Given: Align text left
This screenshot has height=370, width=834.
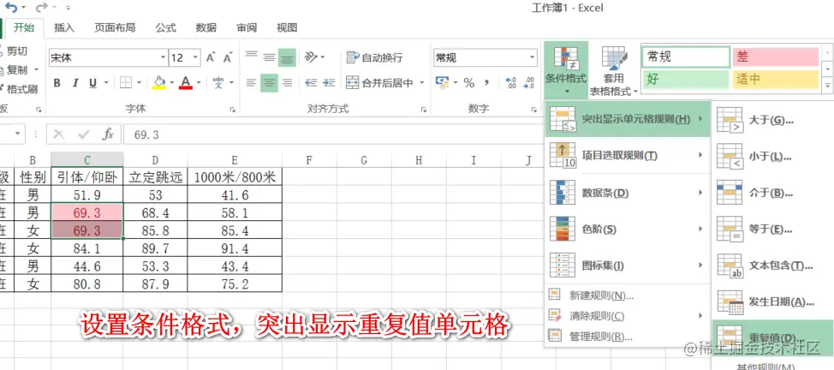Looking at the screenshot, I should tap(251, 82).
